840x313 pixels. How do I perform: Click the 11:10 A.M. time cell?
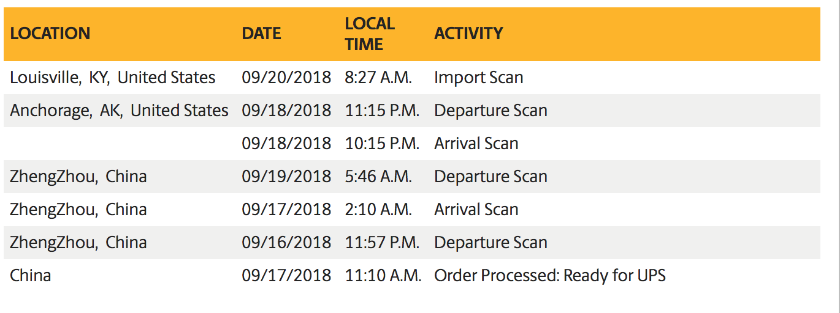[x=383, y=276]
